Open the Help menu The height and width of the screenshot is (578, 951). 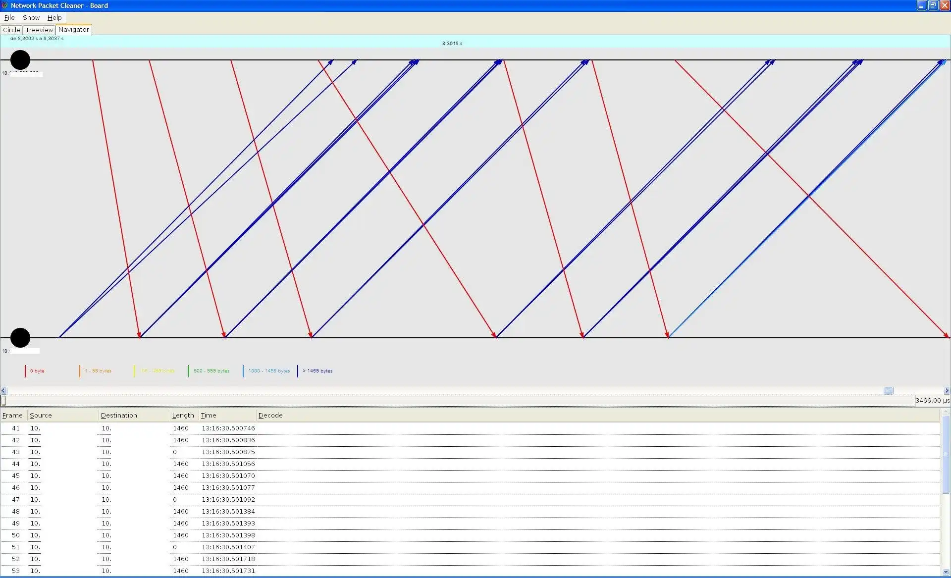point(54,17)
